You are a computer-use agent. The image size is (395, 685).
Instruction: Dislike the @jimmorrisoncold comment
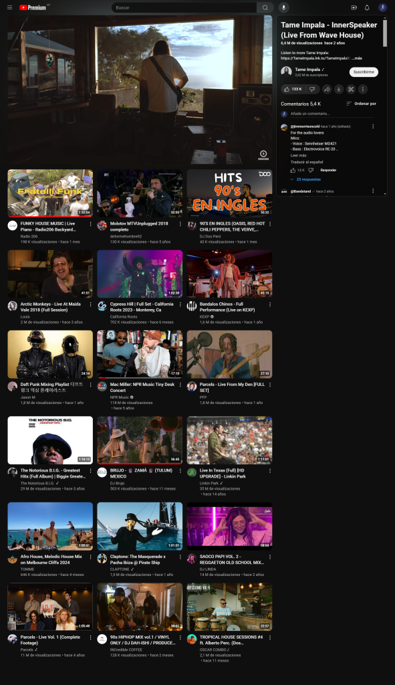[x=311, y=170]
